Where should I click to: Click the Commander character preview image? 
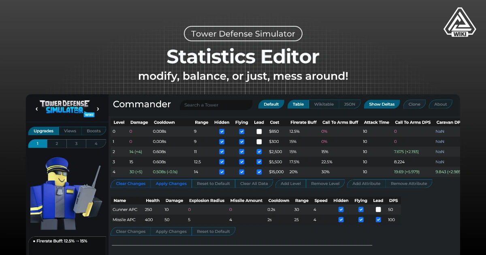[65, 194]
